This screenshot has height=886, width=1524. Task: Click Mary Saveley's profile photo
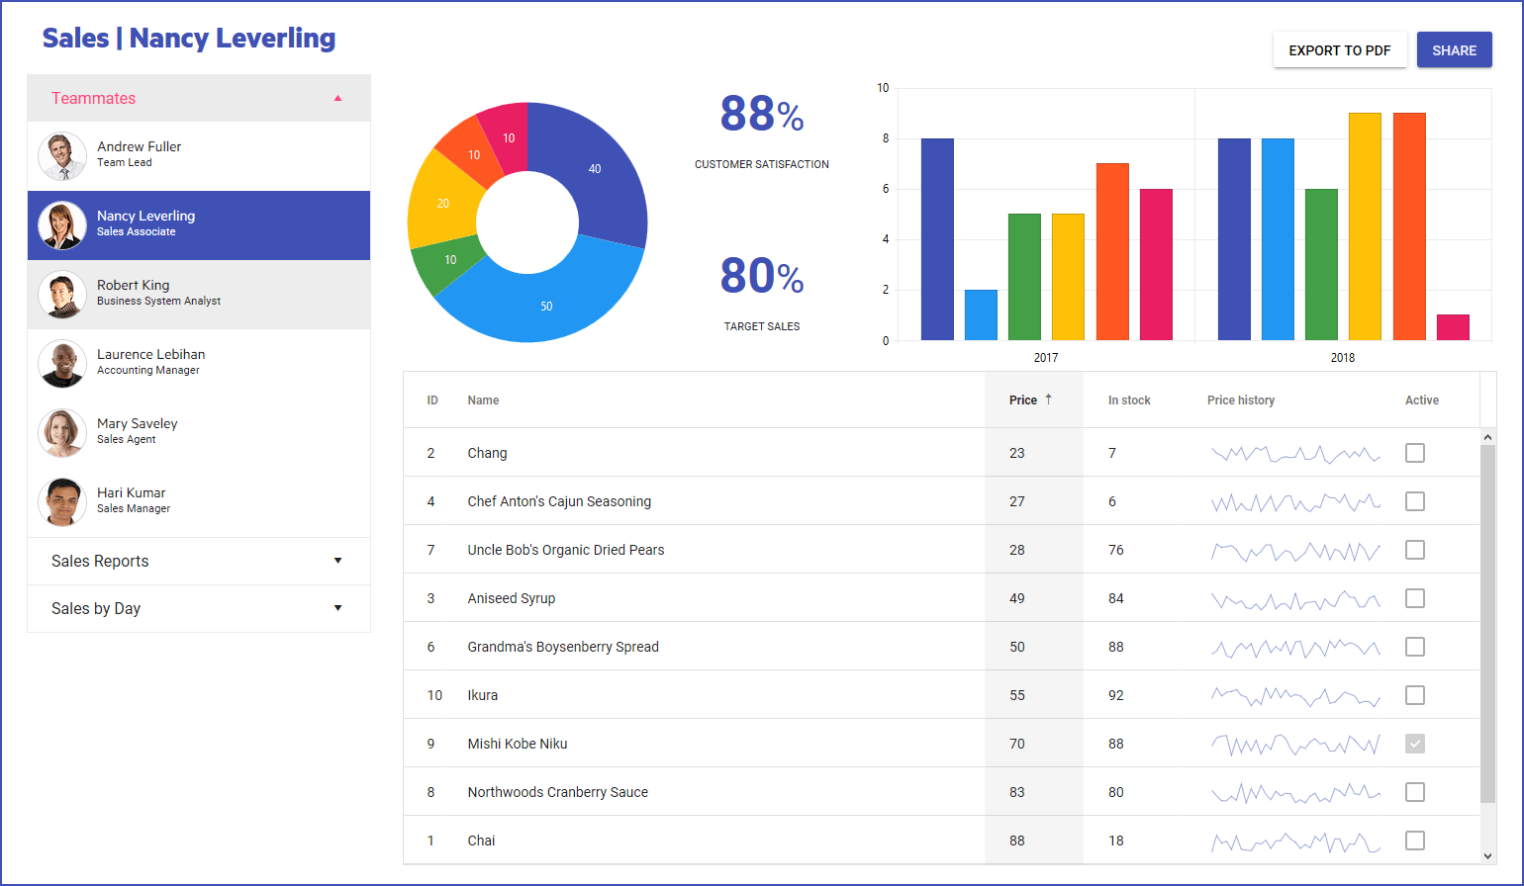(x=62, y=433)
